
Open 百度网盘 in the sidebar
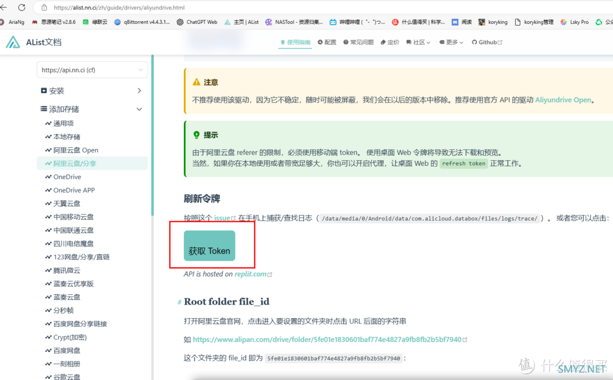tap(62, 351)
